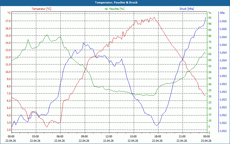This screenshot has height=144, width=230.
Task: Click the 60 humidity axis value
Action: point(210,60)
